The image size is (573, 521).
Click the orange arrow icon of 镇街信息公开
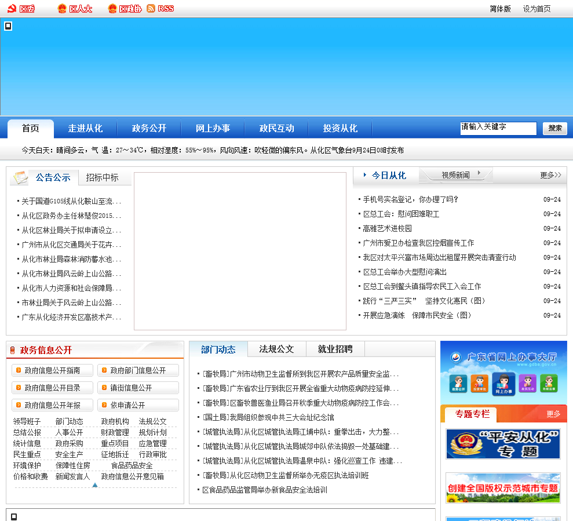[104, 388]
